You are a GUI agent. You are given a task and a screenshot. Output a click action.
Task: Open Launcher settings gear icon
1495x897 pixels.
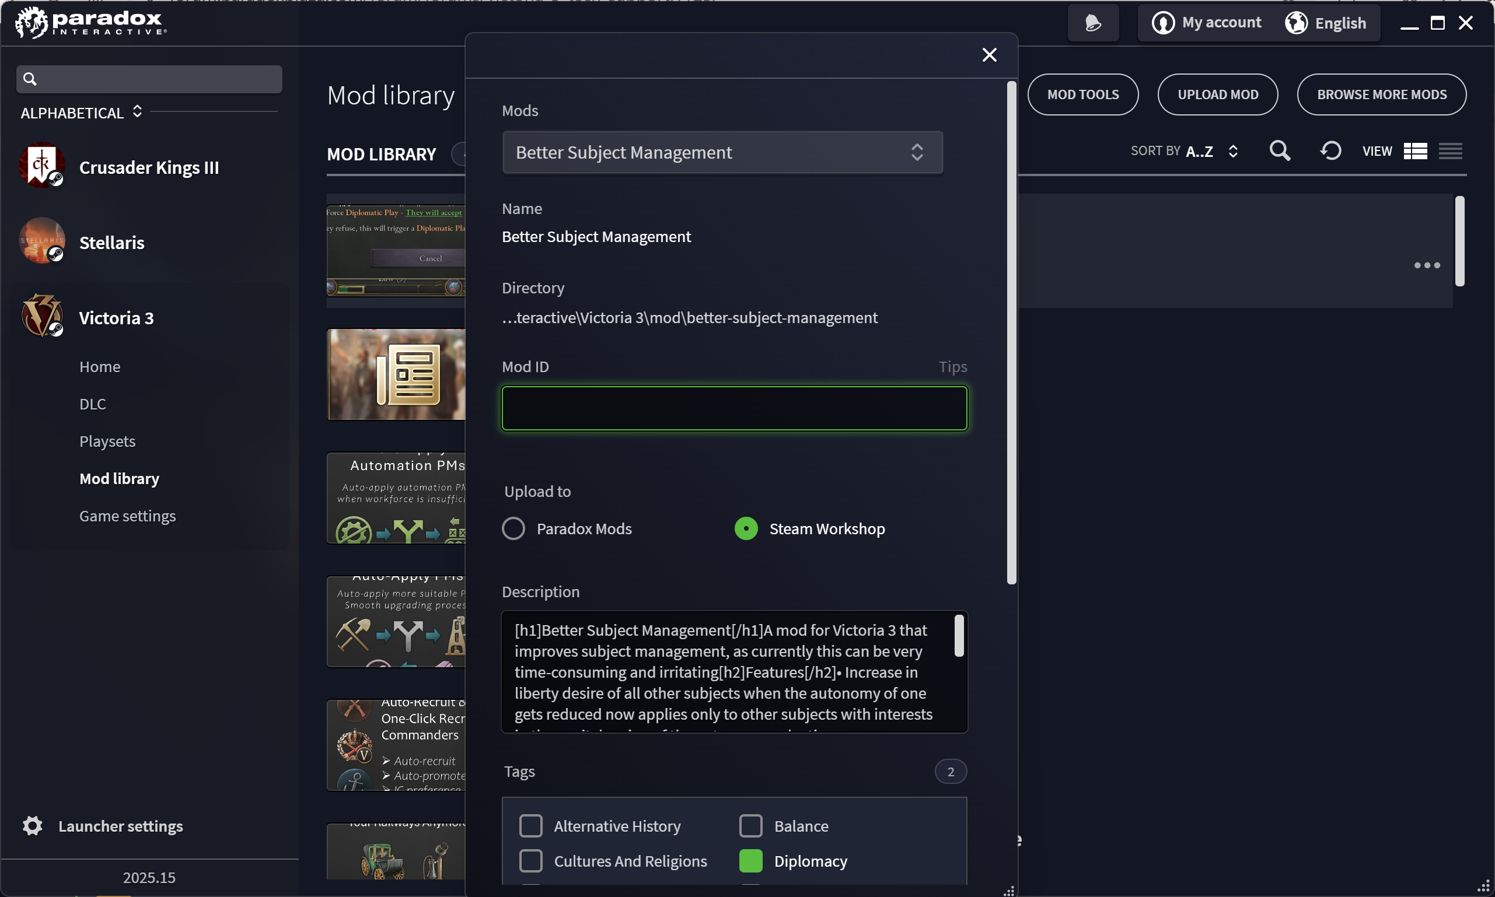33,826
